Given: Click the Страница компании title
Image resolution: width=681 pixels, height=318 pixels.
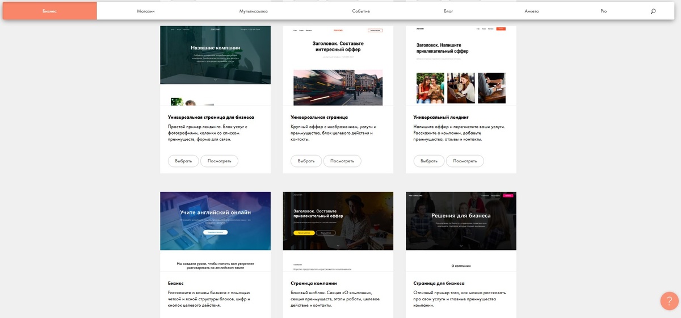Looking at the screenshot, I should (x=314, y=283).
